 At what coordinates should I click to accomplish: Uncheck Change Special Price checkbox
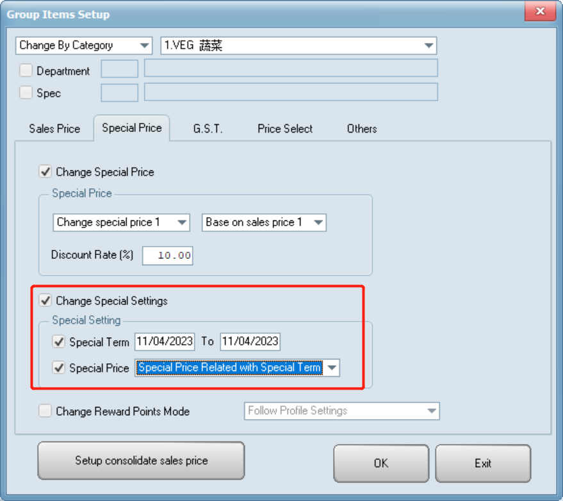pyautogui.click(x=45, y=172)
